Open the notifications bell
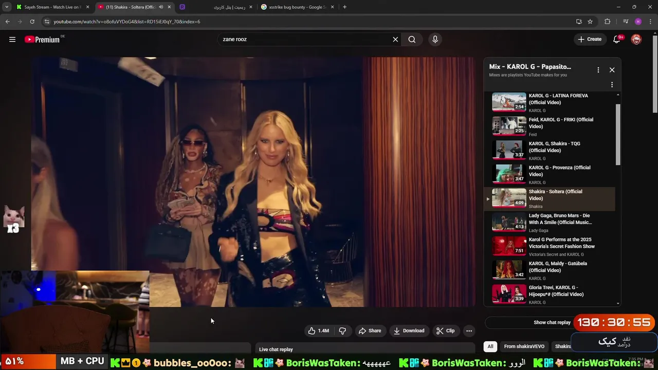658x370 pixels. [617, 40]
